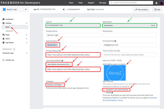This screenshot has width=164, height=109.
Task: Click the Contact Email field
Action: 130,45
